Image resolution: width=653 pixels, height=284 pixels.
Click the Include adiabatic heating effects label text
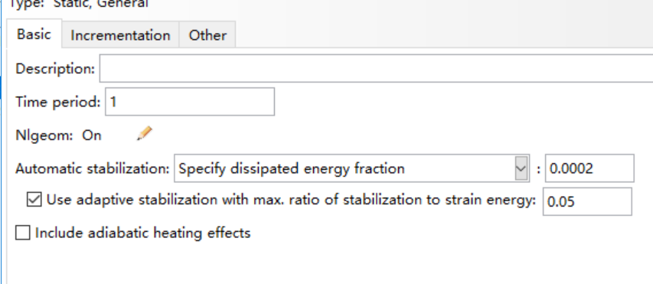tap(143, 233)
